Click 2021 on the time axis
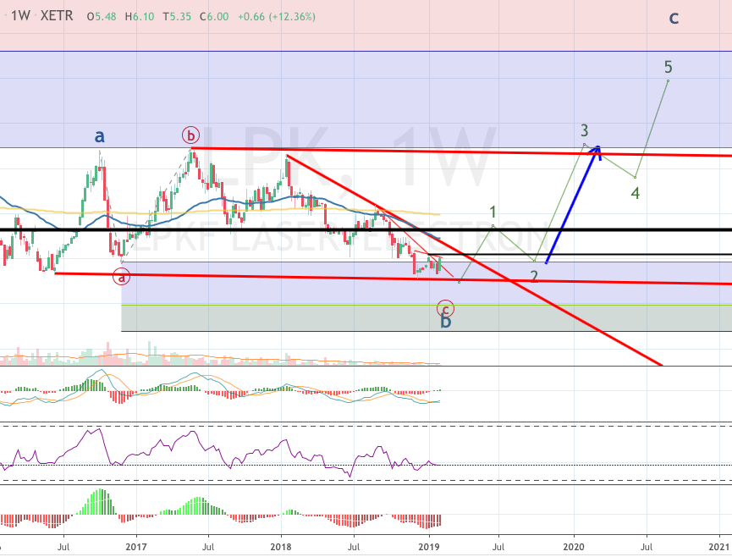The width and height of the screenshot is (732, 557). coord(719,547)
